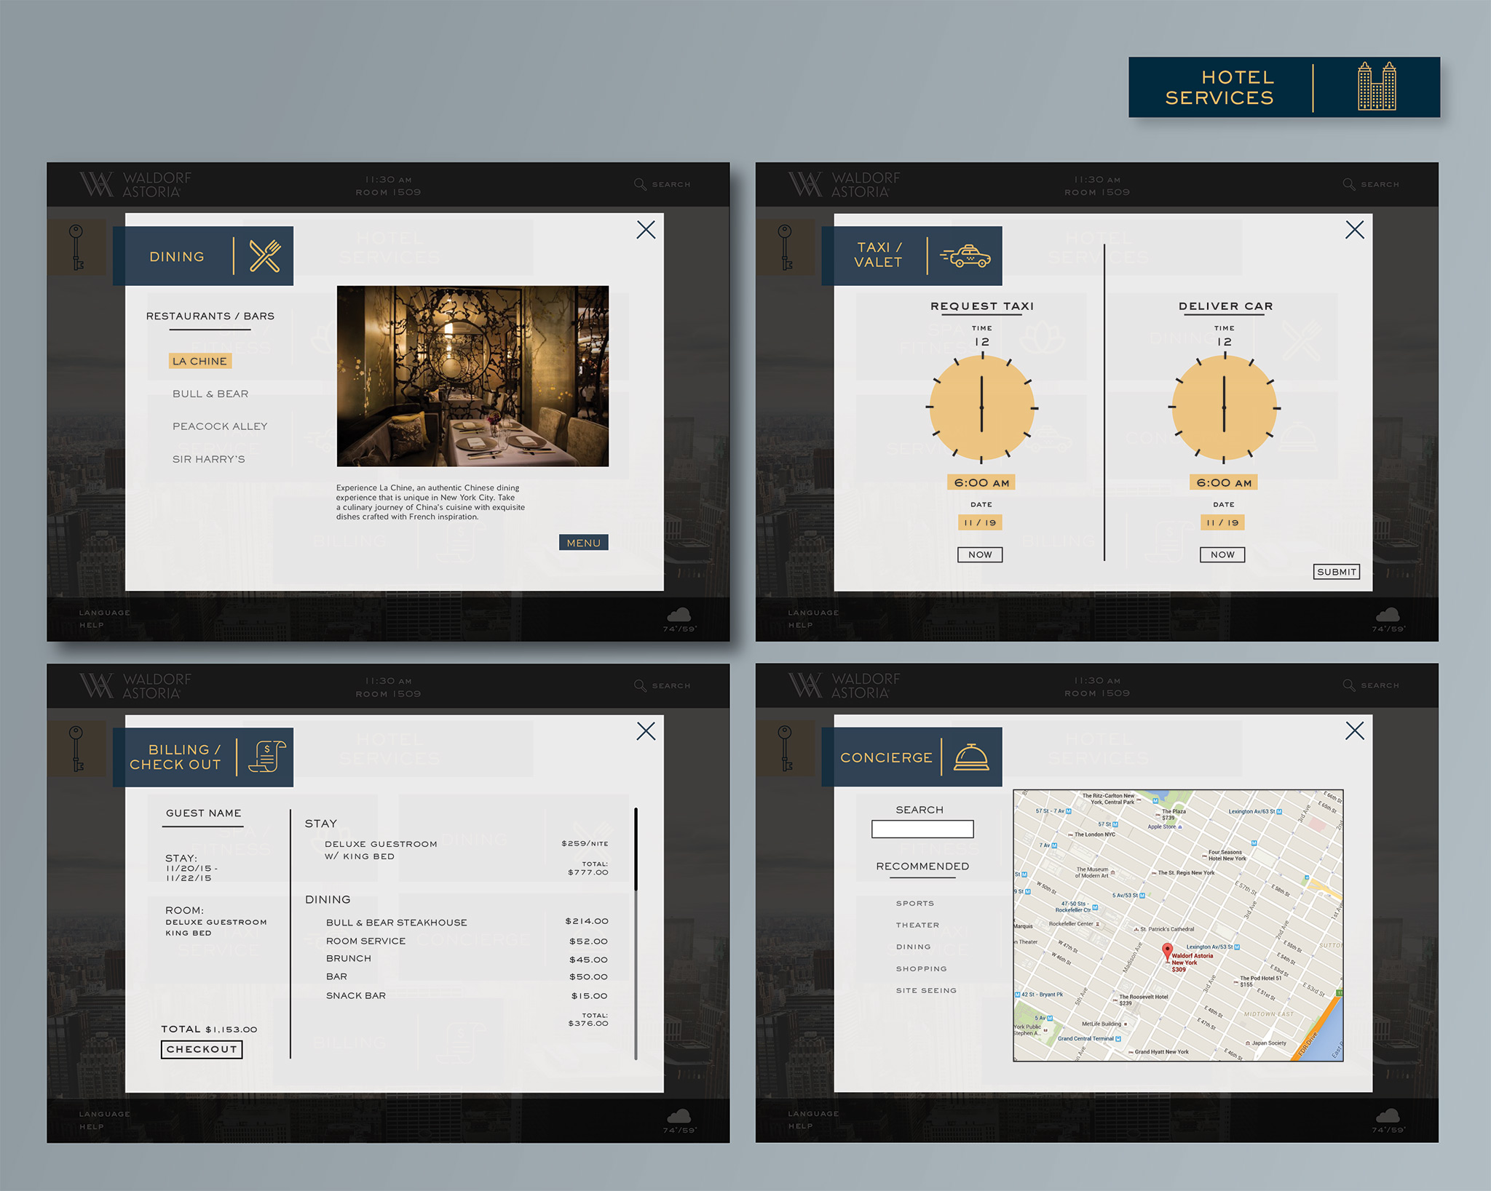Open the search magnifier in the top bar
This screenshot has height=1191, width=1491.
click(641, 184)
